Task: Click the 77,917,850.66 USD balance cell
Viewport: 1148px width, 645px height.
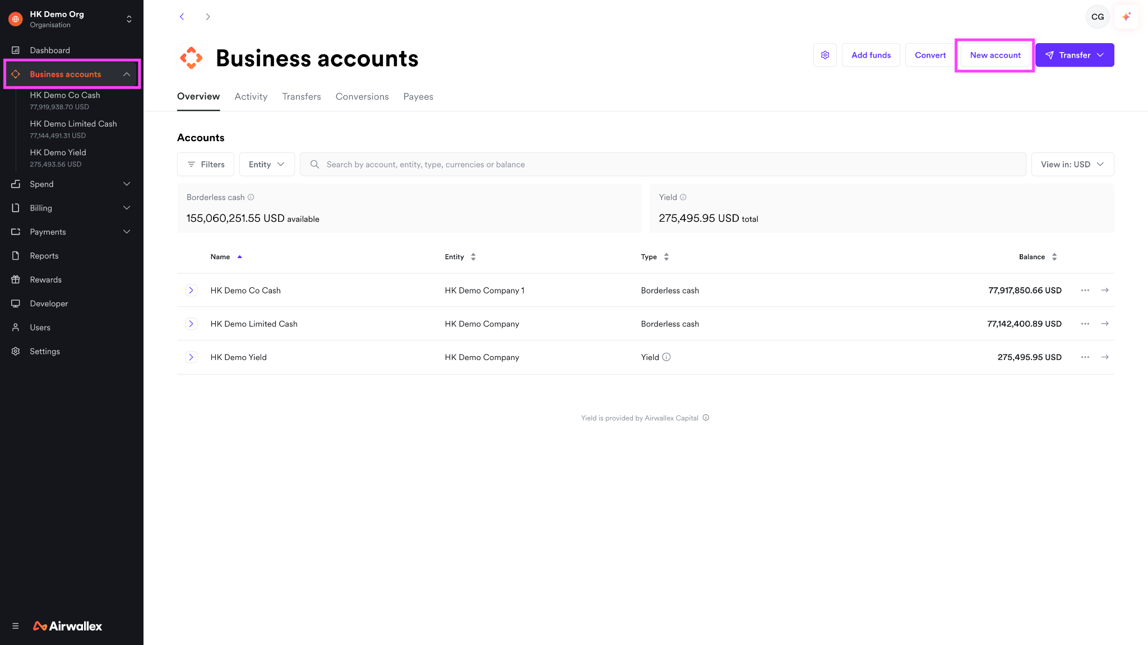Action: (x=1025, y=291)
